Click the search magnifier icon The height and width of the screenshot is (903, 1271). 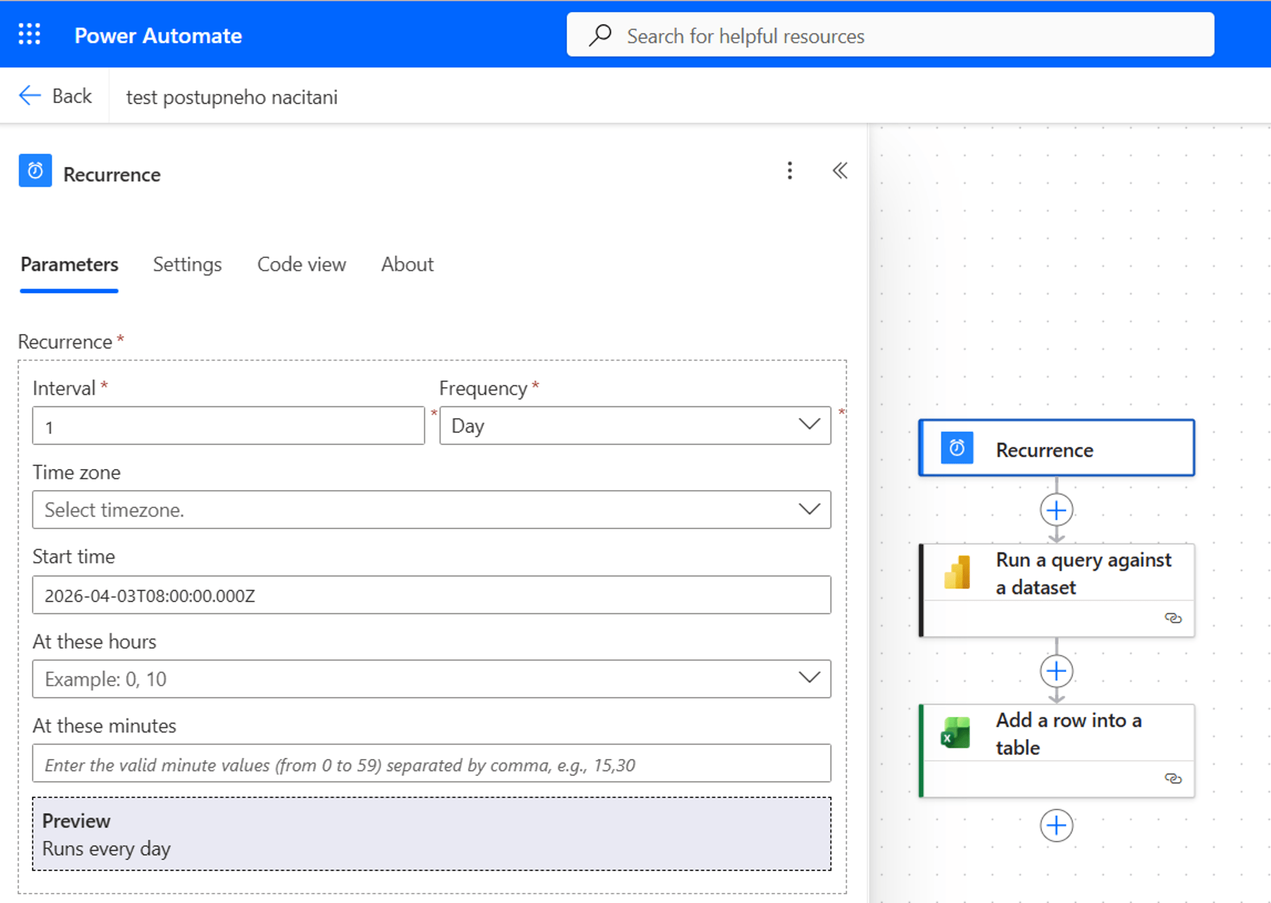tap(600, 35)
